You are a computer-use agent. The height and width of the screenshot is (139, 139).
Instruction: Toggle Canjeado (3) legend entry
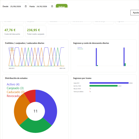point(15,88)
